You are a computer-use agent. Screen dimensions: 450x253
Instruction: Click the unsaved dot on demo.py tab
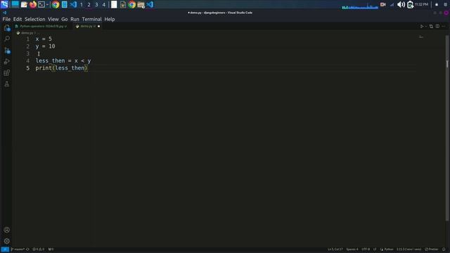click(98, 26)
